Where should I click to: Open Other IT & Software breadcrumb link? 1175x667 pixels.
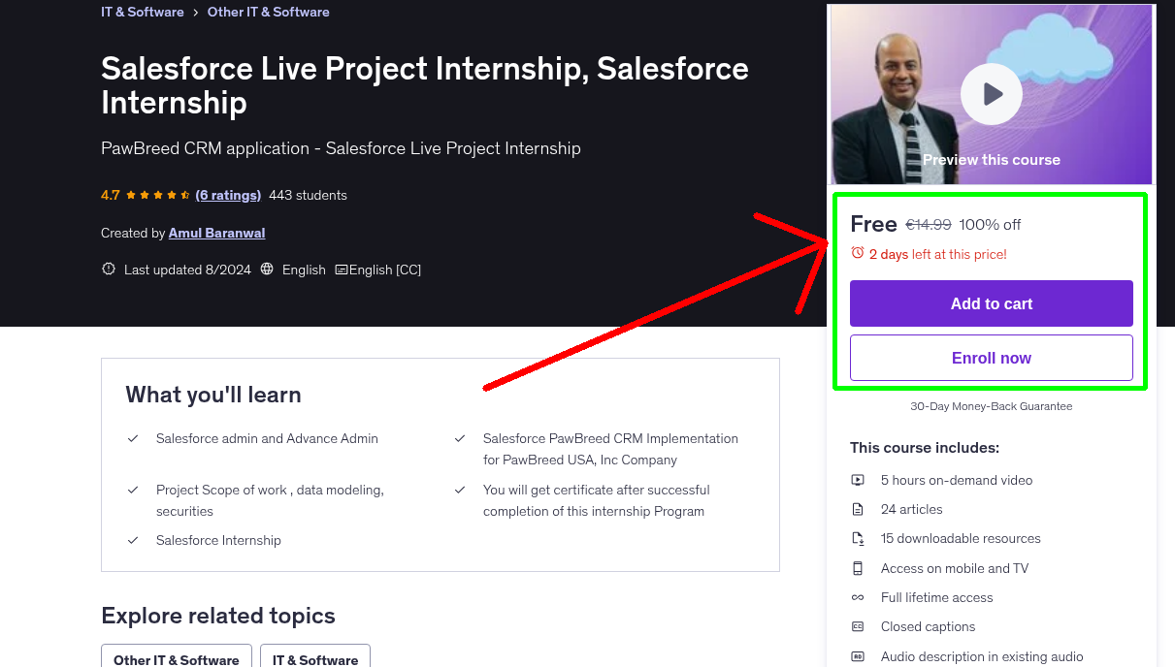(x=268, y=12)
